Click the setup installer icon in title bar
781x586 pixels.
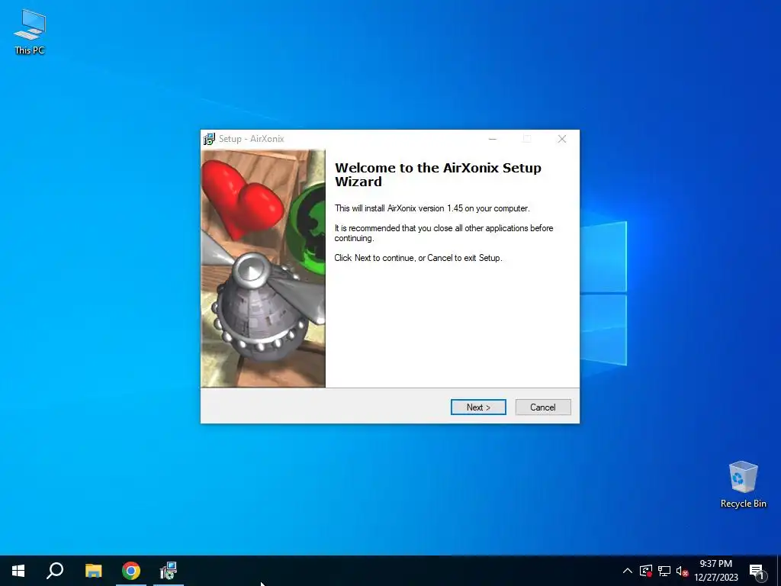[209, 139]
